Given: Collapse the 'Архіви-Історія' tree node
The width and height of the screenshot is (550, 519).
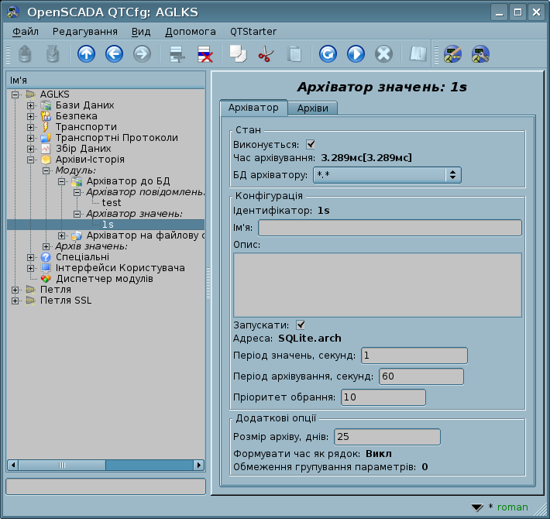Looking at the screenshot, I should (x=30, y=160).
